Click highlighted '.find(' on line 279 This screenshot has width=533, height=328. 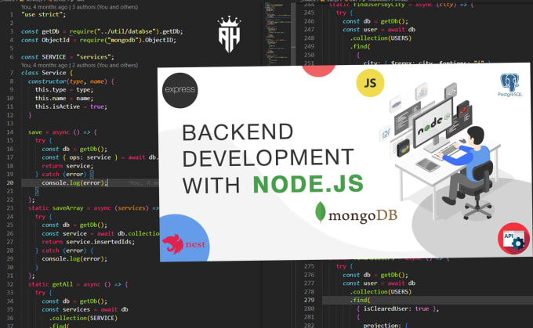[360, 300]
